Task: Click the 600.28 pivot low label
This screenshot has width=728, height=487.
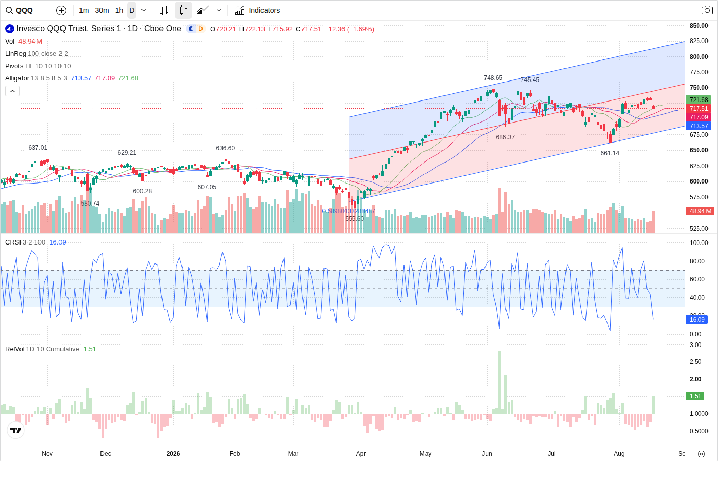Action: pos(143,191)
